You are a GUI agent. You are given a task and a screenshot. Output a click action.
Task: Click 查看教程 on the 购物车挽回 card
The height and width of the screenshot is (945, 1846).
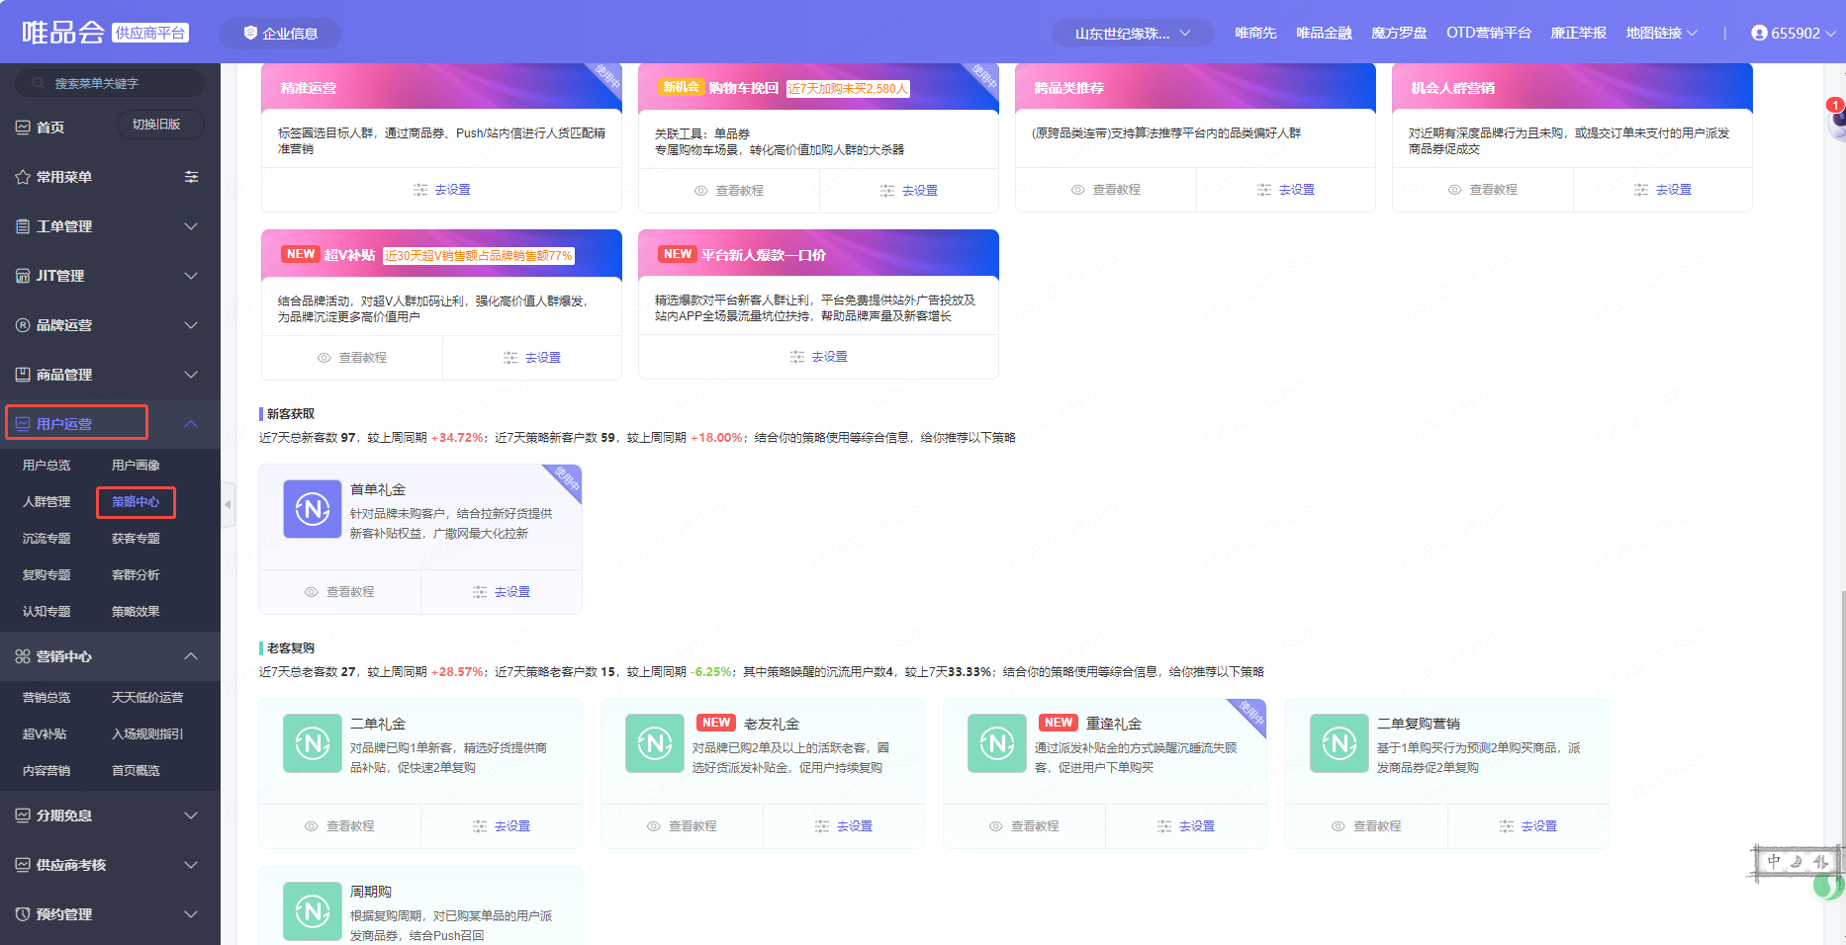pyautogui.click(x=729, y=191)
